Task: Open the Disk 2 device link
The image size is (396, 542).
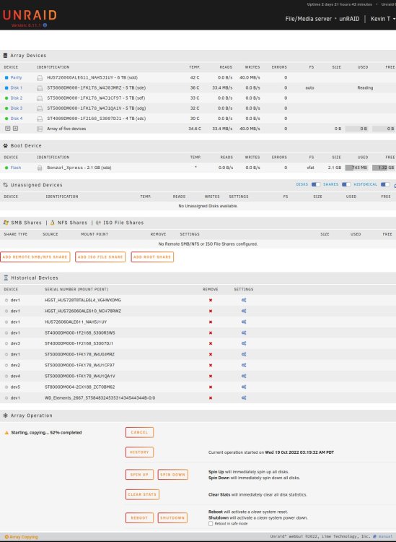Action: tap(16, 98)
